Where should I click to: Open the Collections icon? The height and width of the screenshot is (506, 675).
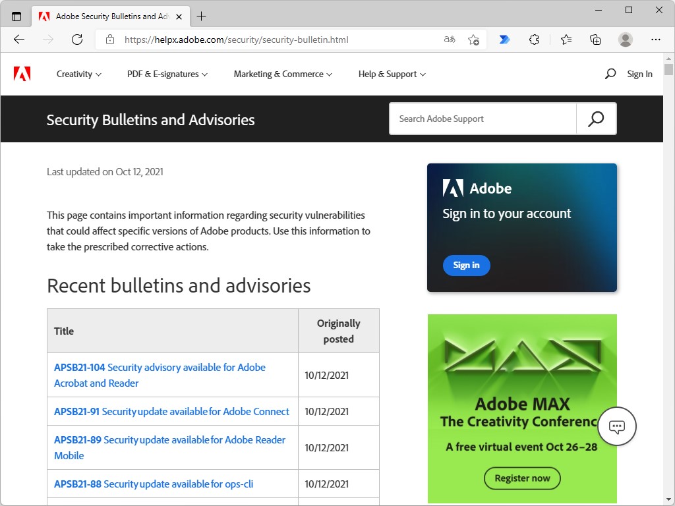[x=595, y=40]
